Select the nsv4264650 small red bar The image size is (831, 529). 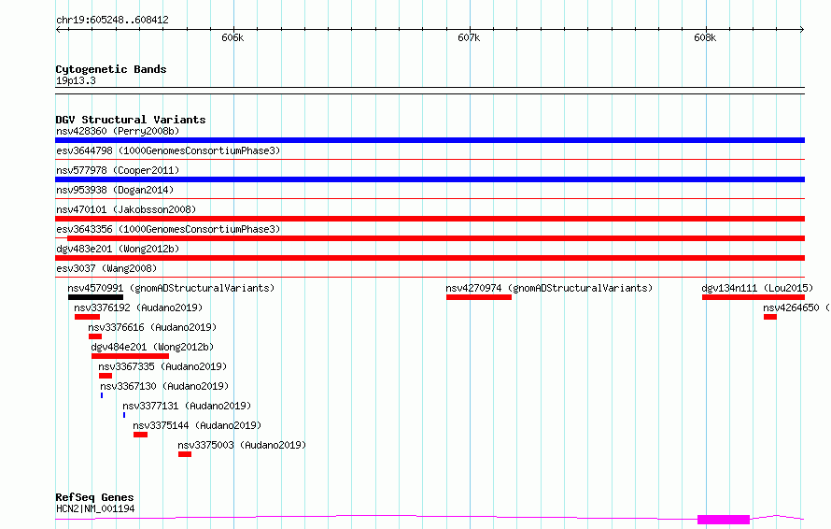(x=770, y=317)
